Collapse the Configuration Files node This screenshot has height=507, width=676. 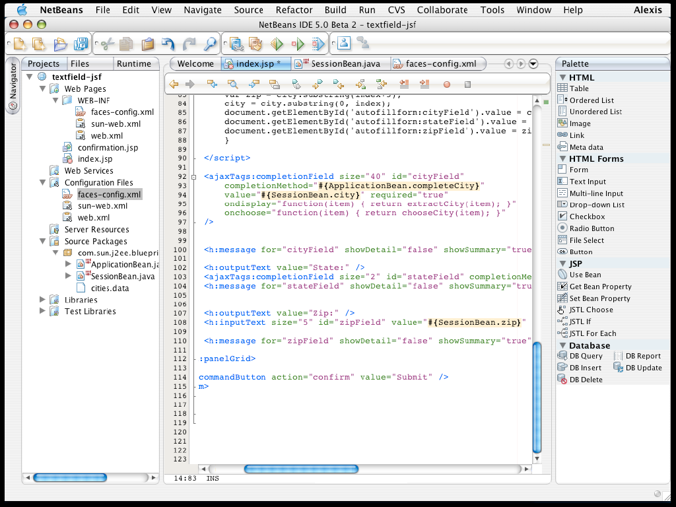[x=42, y=182]
